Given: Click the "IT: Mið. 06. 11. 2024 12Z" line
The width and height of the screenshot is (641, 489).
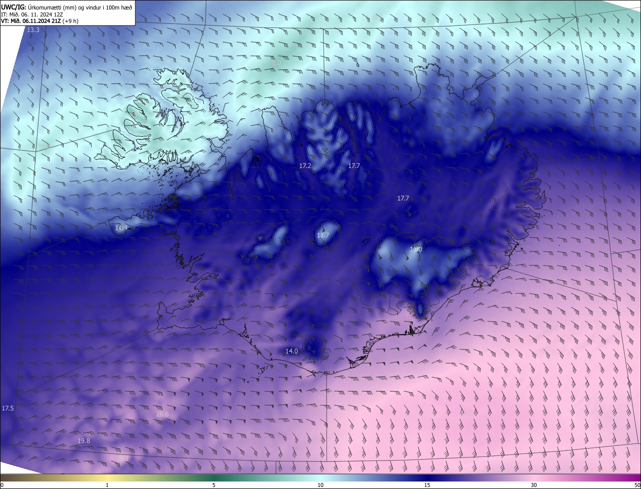Looking at the screenshot, I should pyautogui.click(x=32, y=14).
